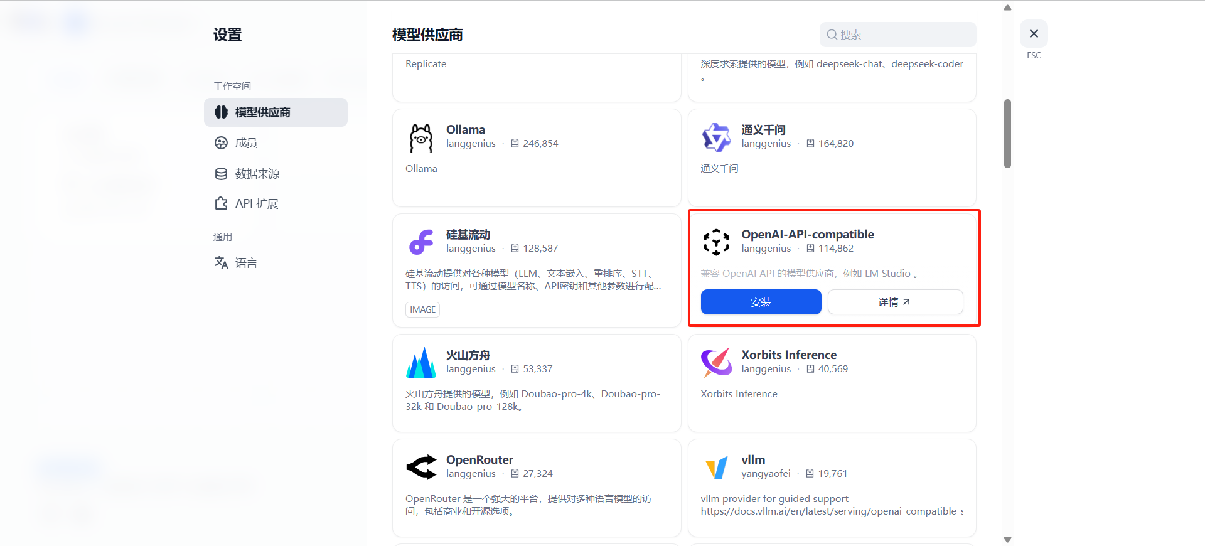Image resolution: width=1205 pixels, height=546 pixels.
Task: Click the OpenAI-API-compatible logo icon
Action: pos(716,242)
